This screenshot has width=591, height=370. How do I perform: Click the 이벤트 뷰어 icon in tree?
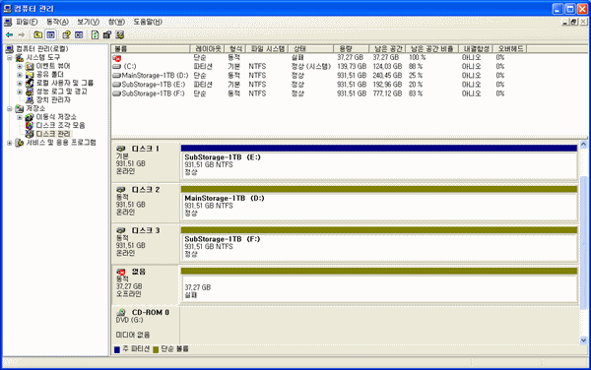pyautogui.click(x=30, y=66)
